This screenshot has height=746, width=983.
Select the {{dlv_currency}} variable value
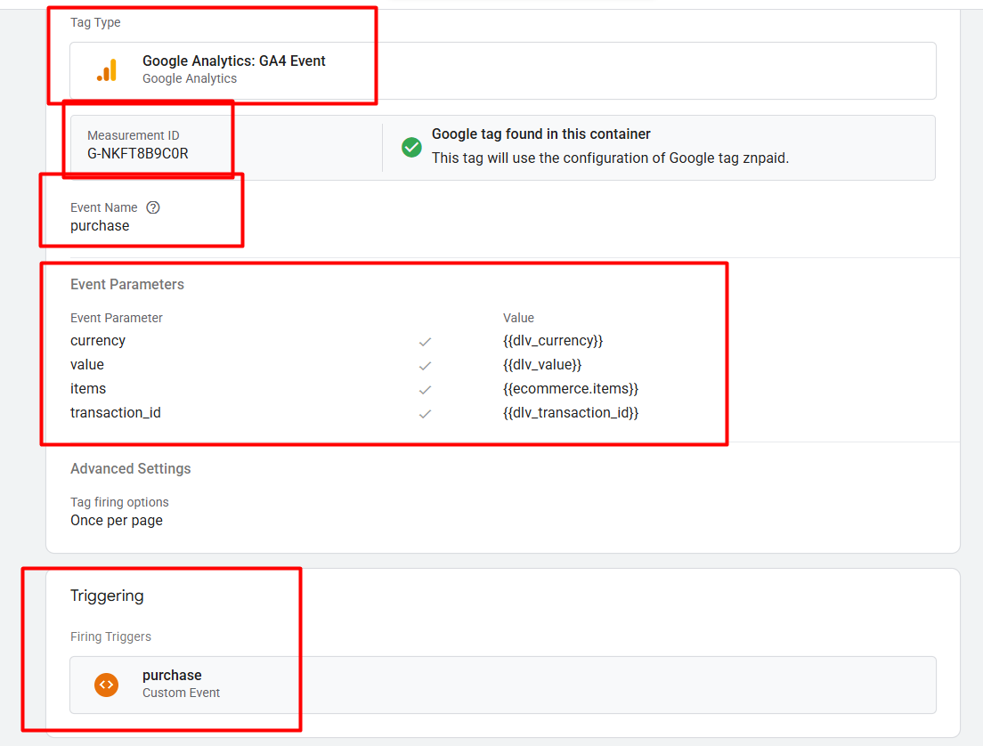(x=552, y=341)
